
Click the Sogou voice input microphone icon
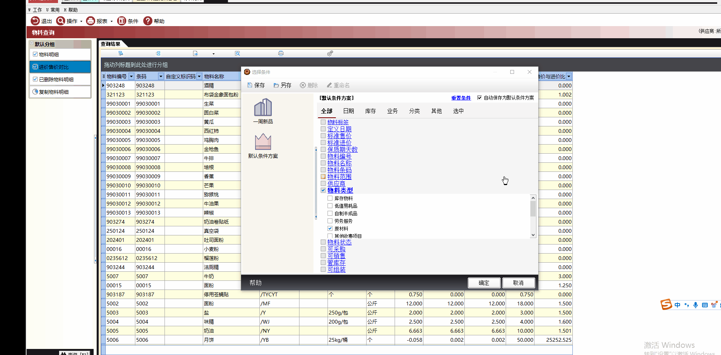(696, 305)
